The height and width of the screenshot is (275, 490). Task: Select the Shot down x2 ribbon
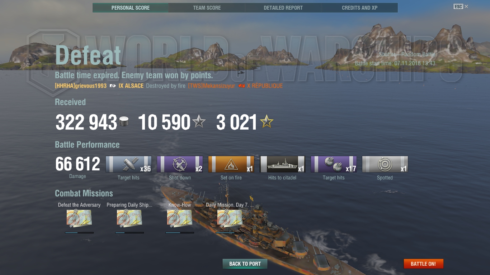[180, 164]
